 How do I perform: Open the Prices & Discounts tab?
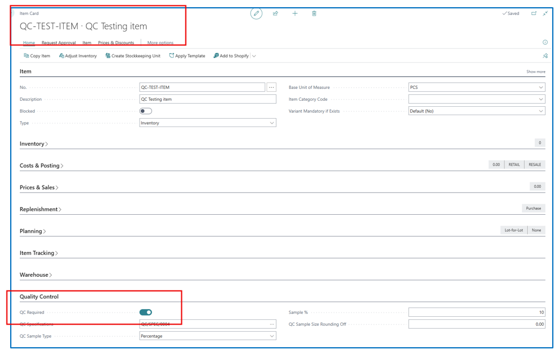click(x=116, y=43)
